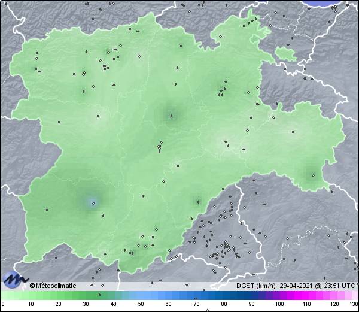Select the station marker inside the blue gust hotspot

tap(93, 203)
